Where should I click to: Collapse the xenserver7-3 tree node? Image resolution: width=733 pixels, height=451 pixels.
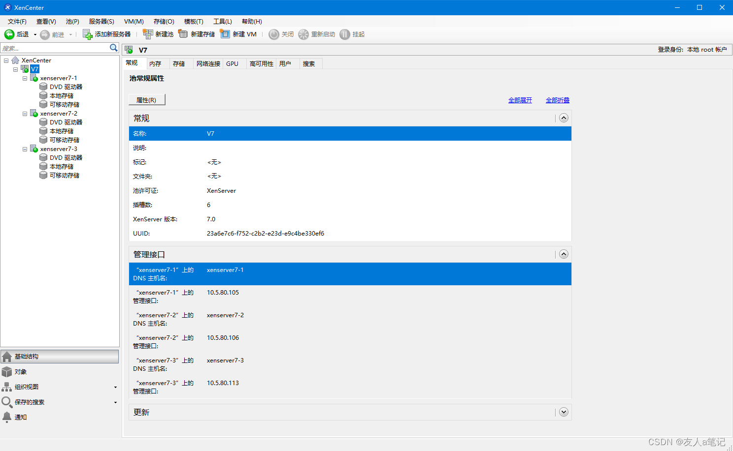point(25,149)
